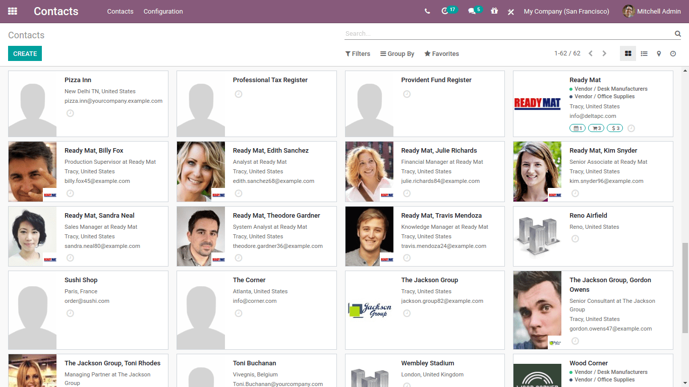
Task: Click the Contacts breadcrumb heading
Action: coord(26,35)
